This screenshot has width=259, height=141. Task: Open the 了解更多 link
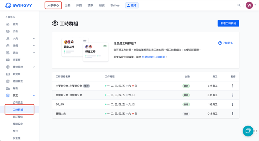click(x=228, y=43)
